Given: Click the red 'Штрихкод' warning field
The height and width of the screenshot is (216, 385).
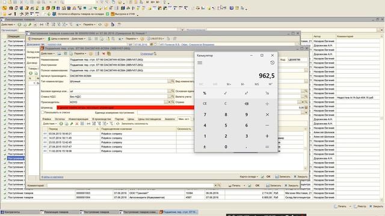Looking at the screenshot, I should click(x=125, y=107).
